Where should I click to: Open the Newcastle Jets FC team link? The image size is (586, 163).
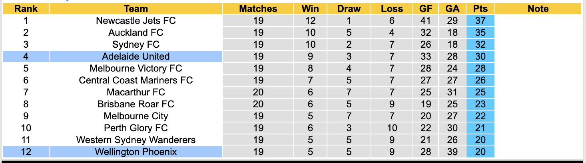(x=136, y=21)
